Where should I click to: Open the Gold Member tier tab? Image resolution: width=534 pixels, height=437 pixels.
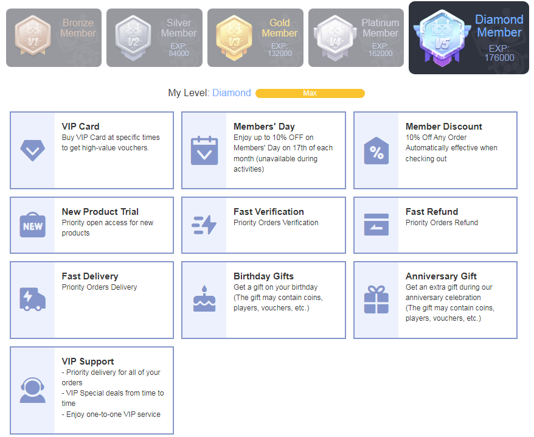pos(255,37)
